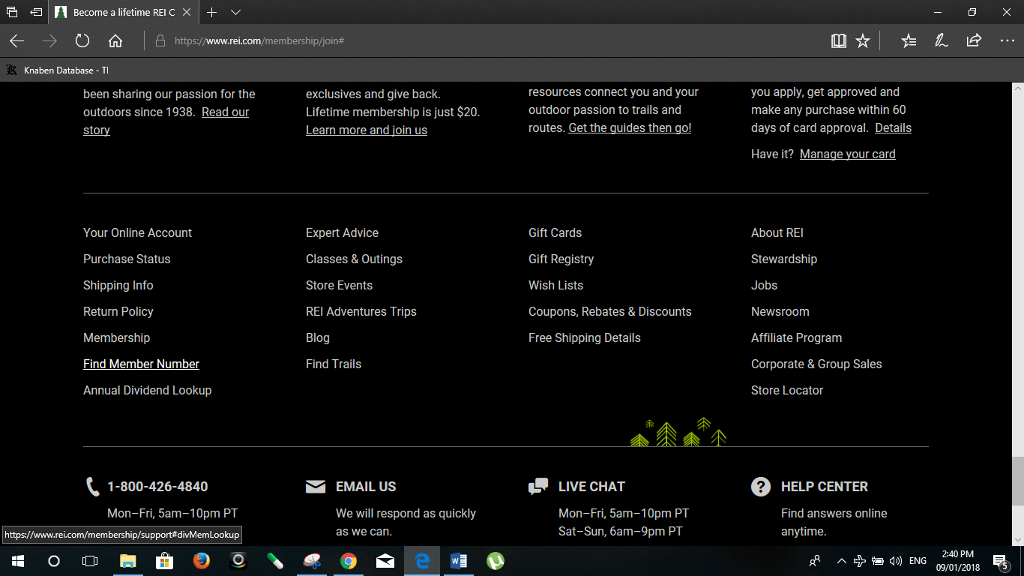Browse Classes & Outings
Viewport: 1024px width, 576px height.
click(x=354, y=259)
